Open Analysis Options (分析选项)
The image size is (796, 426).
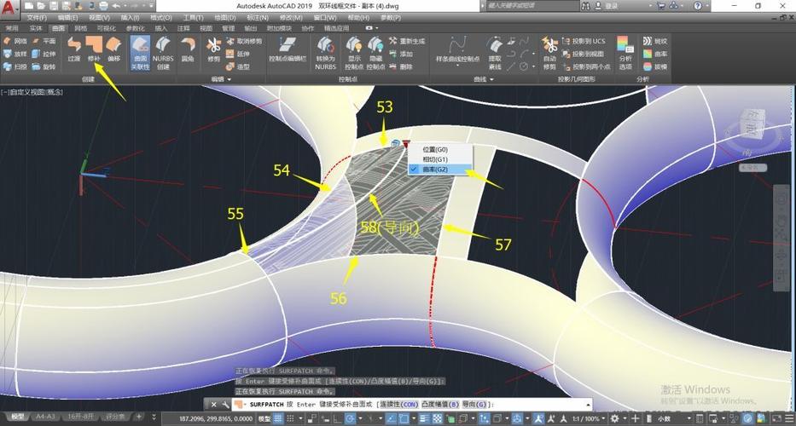pos(625,53)
